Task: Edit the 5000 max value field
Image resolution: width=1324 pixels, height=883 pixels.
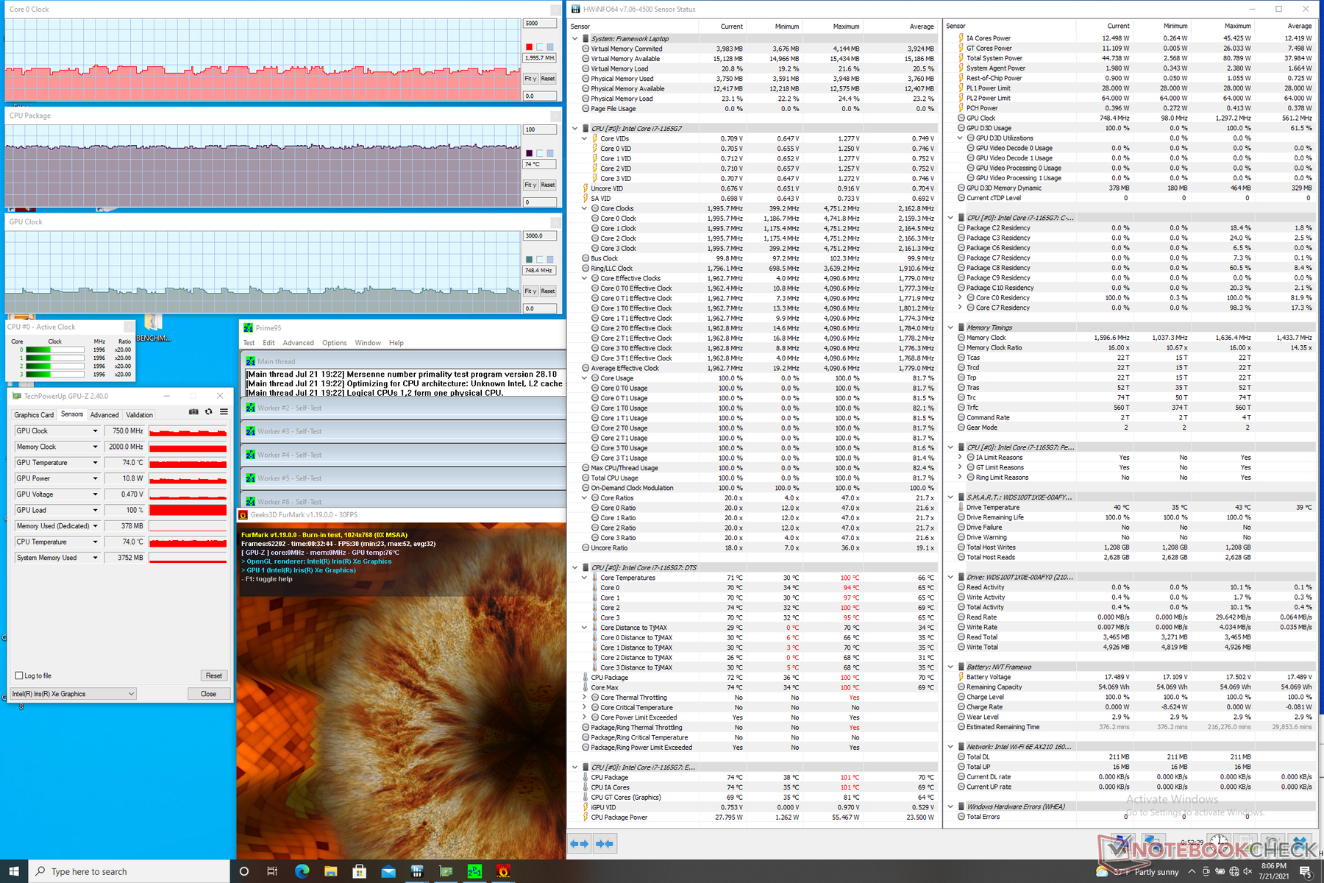Action: [x=540, y=24]
